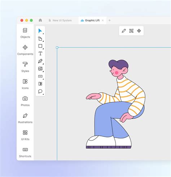This screenshot has width=171, height=177.
Task: Open the UI Kits panel
Action: coord(25,135)
